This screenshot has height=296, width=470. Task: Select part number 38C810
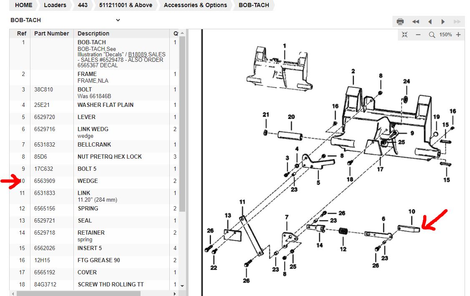point(43,89)
